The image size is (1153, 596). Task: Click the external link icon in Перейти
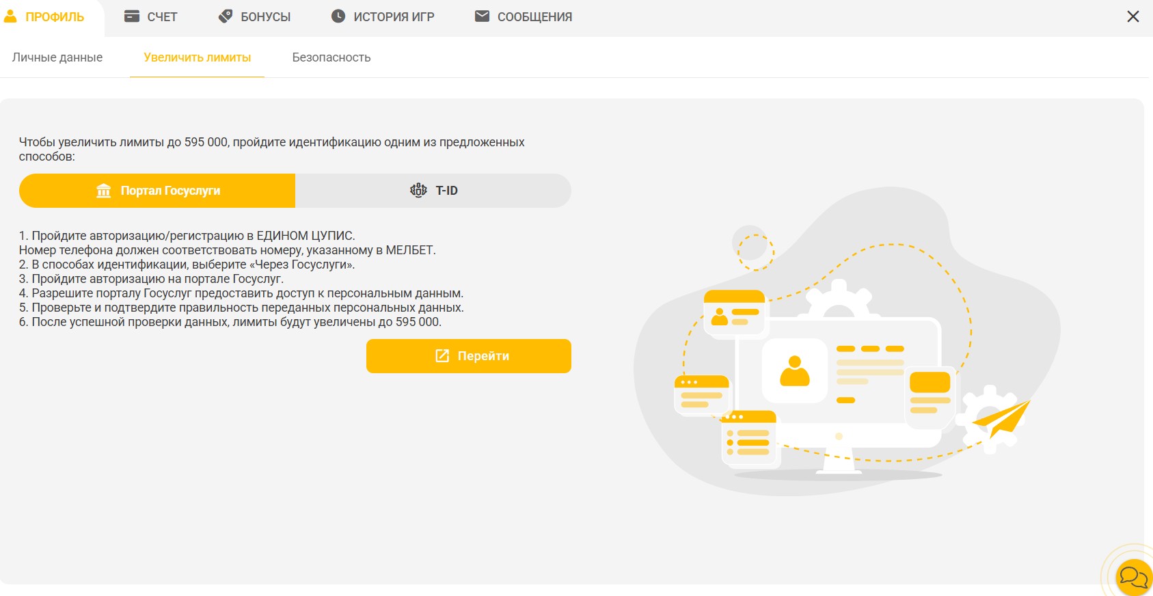pyautogui.click(x=442, y=356)
